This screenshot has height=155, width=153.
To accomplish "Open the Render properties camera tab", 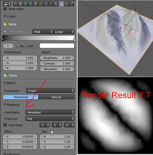I will pyautogui.click(x=16, y=4).
